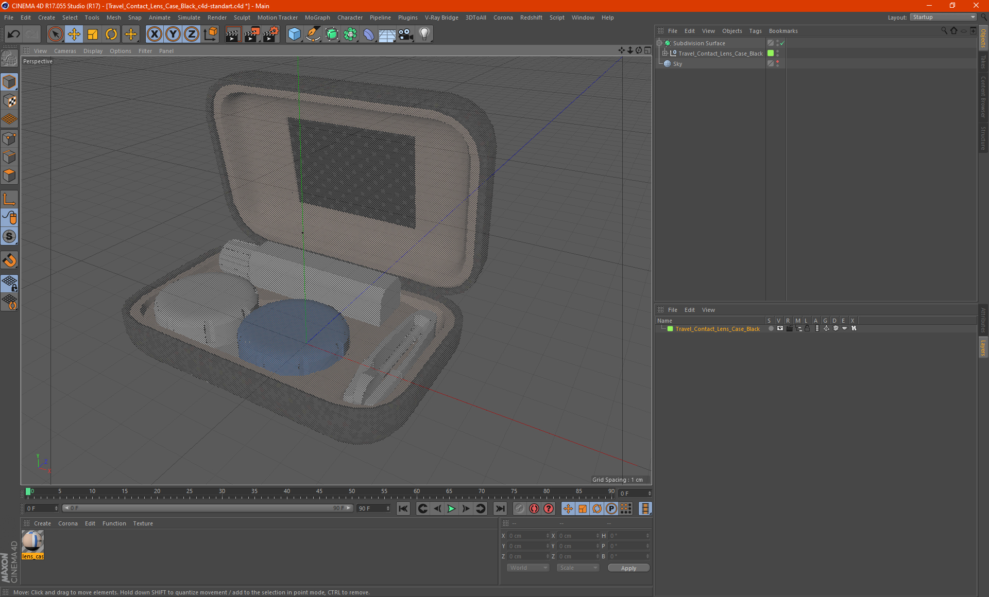Open the MoGraph menu
This screenshot has width=989, height=597.
pyautogui.click(x=317, y=17)
